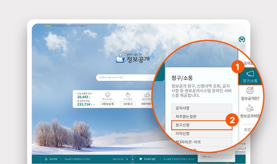Show previous notice with up arrow

coord(133,156)
